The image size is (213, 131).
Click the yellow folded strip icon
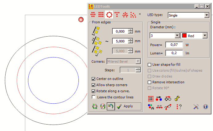[x=177, y=98]
